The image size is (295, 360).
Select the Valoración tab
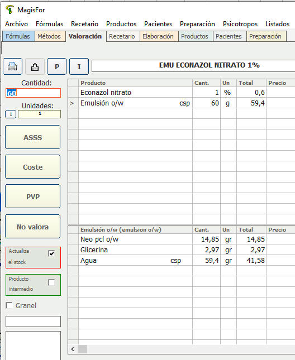click(85, 36)
